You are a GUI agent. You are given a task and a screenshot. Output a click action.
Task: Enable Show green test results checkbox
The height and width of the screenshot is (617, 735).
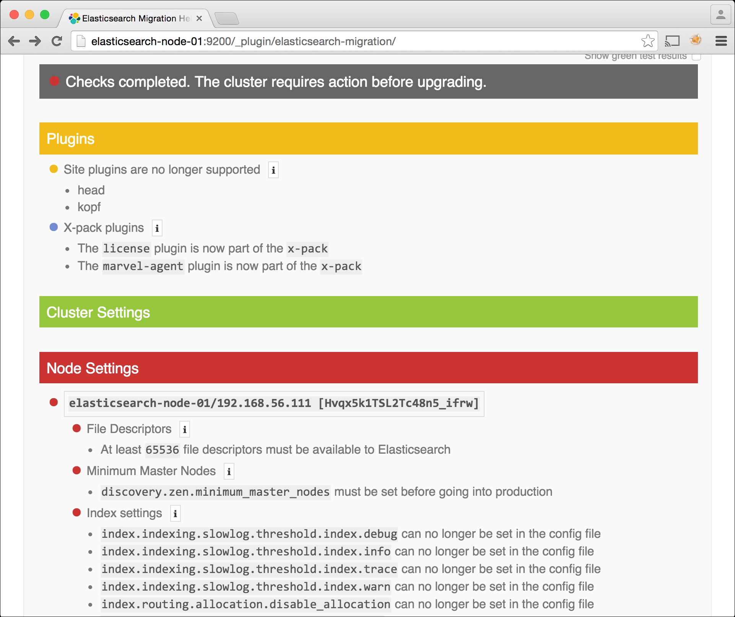(696, 56)
